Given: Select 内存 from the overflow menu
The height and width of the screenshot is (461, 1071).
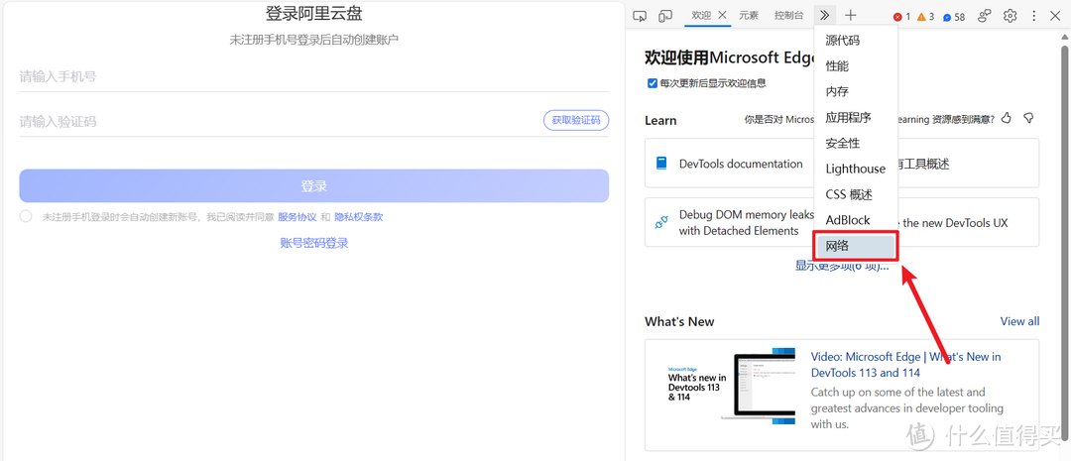Looking at the screenshot, I should (x=856, y=91).
